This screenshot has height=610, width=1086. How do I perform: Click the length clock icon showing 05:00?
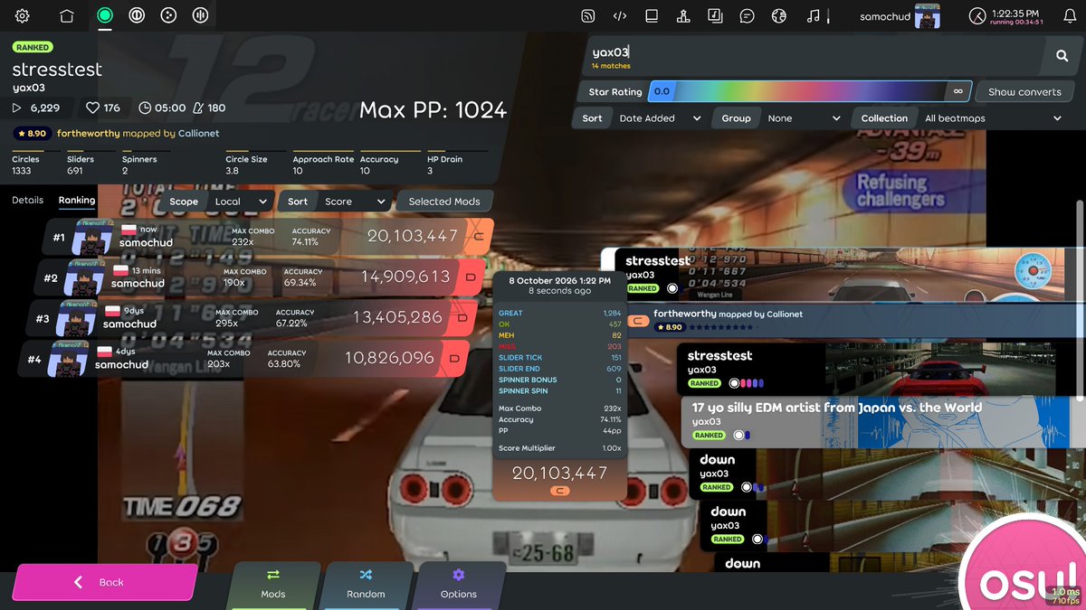click(145, 108)
